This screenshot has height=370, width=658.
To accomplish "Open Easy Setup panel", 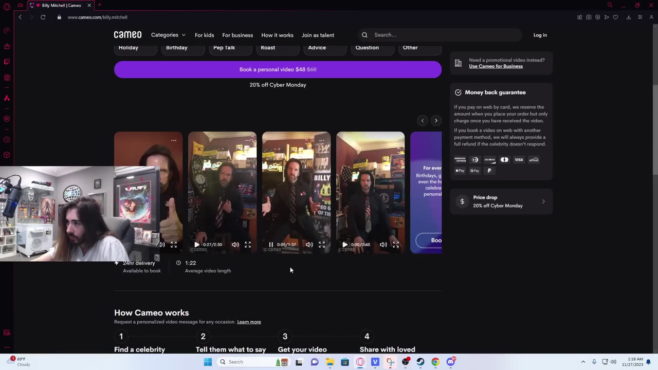I will coord(640,17).
